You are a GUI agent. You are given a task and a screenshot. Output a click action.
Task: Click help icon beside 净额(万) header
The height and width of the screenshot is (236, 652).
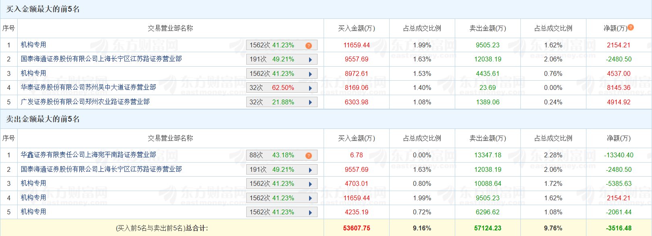click(631, 27)
